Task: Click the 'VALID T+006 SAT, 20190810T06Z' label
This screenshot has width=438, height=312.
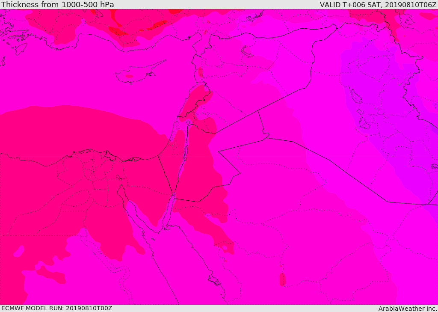Action: [378, 4]
